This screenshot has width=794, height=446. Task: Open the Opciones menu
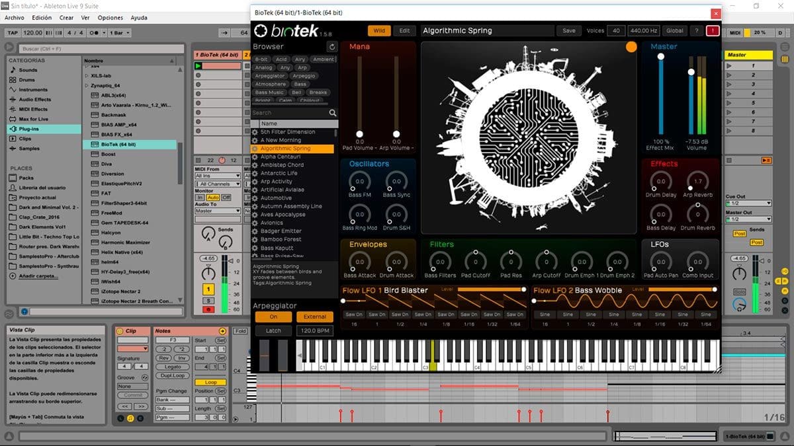pos(110,18)
